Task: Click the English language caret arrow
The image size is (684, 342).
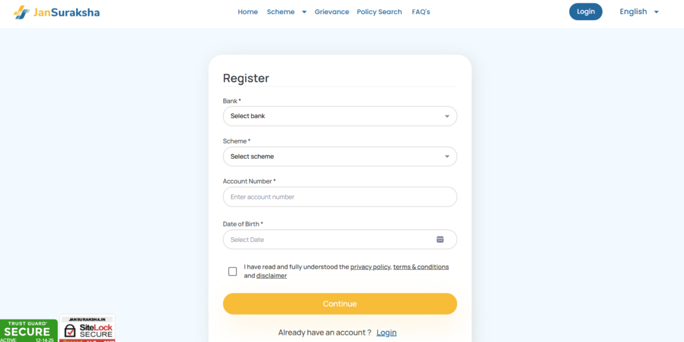Action: [x=656, y=12]
